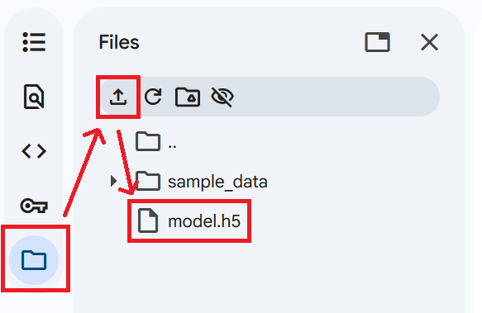The width and height of the screenshot is (482, 313).
Task: Open the Code snippets panel
Action: point(34,151)
